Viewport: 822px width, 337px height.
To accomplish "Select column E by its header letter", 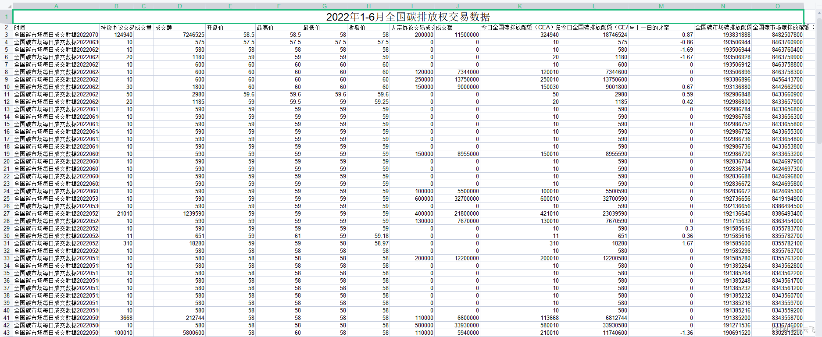I will pos(230,6).
